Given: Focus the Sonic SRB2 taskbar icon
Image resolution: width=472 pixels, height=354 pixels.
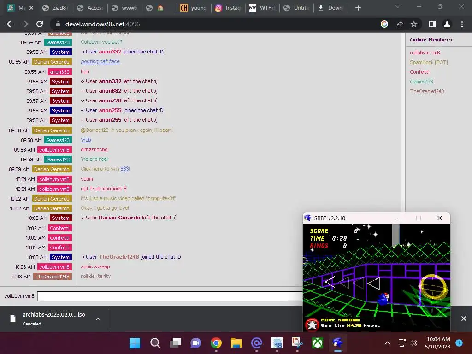Looking at the screenshot, I should pos(338,343).
